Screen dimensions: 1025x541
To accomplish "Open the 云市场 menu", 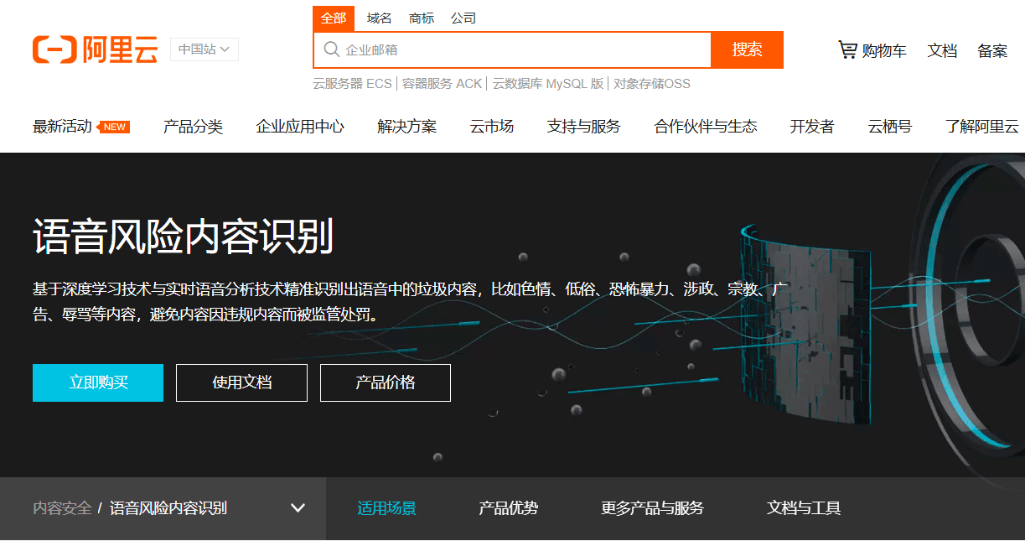I will click(492, 127).
